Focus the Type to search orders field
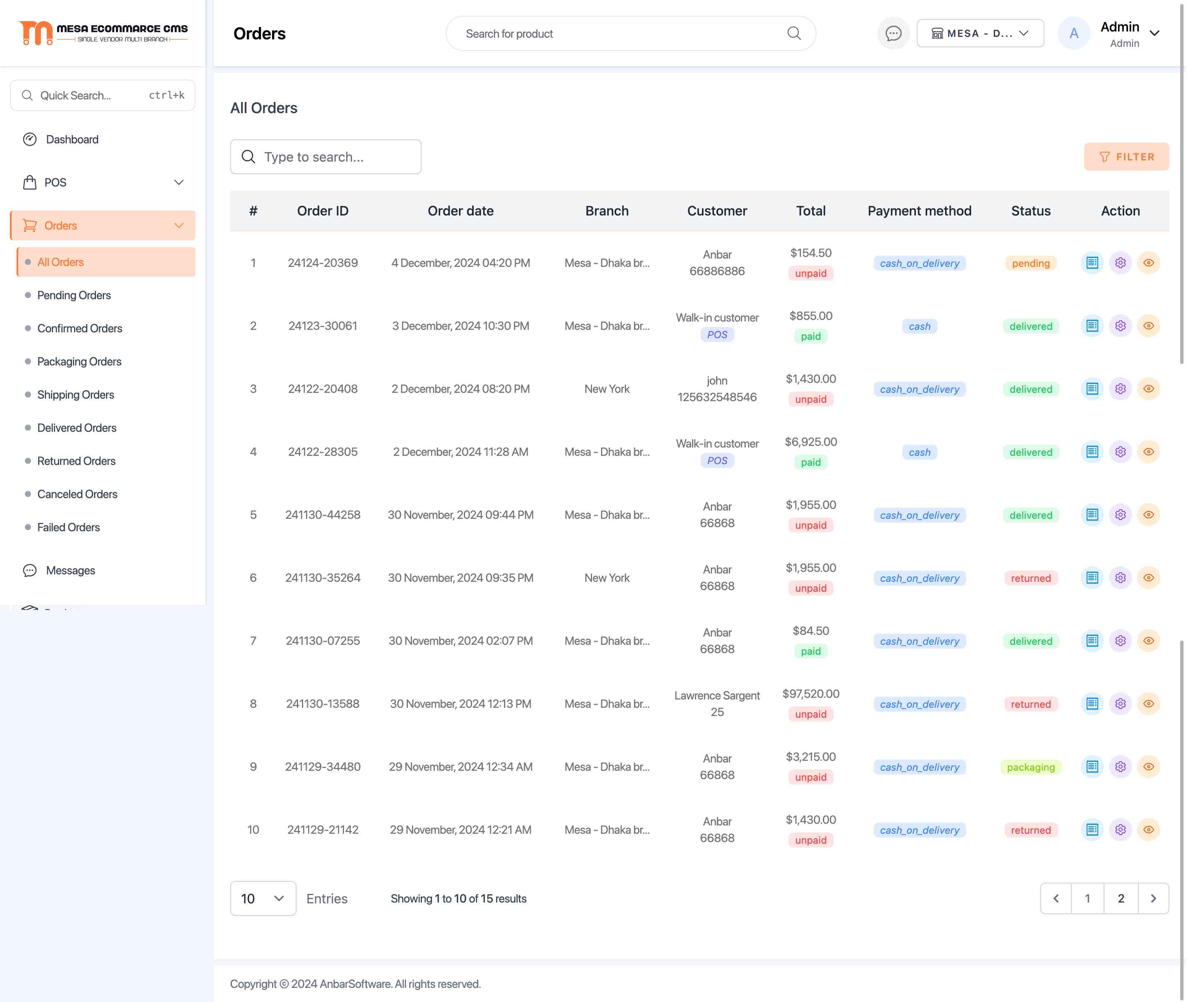The height and width of the screenshot is (1002, 1186). (325, 157)
